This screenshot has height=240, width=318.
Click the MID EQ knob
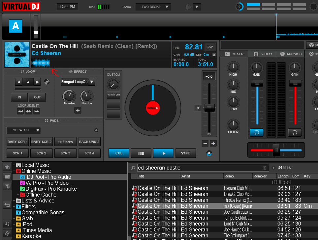coord(233,85)
